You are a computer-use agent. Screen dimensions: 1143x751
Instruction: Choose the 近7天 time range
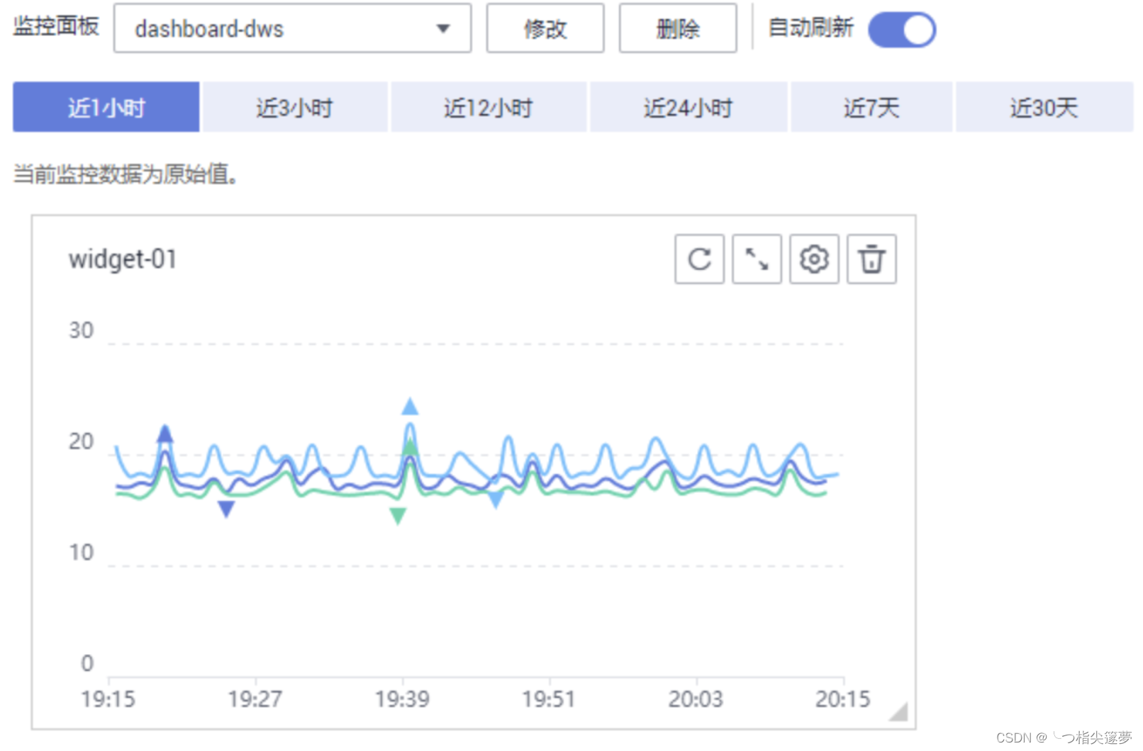click(x=871, y=107)
